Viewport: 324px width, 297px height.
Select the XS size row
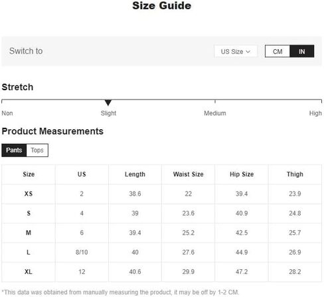[161, 194]
